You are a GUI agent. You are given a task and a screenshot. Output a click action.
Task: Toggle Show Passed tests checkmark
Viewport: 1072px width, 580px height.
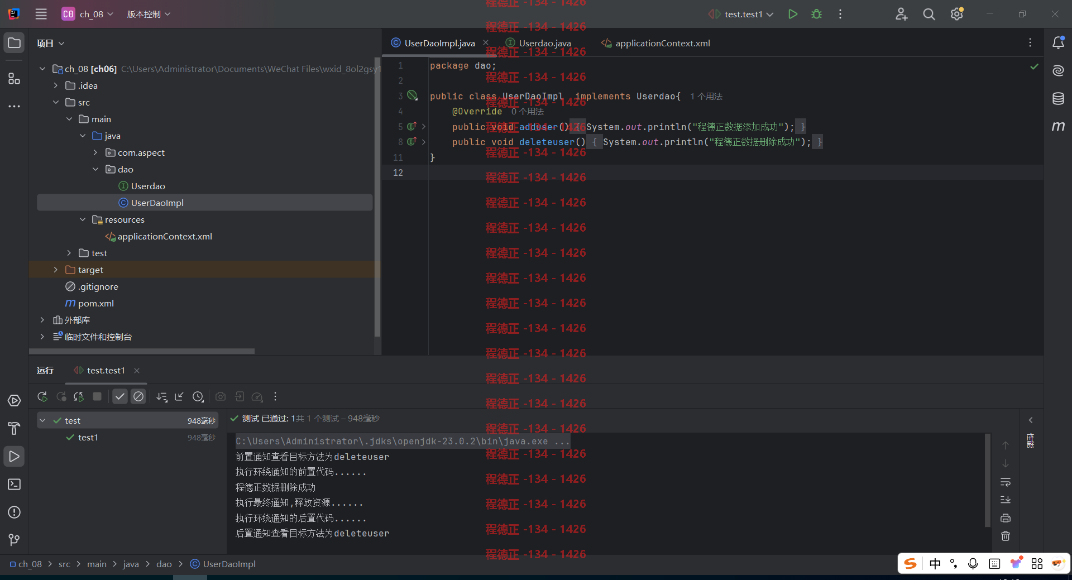120,396
